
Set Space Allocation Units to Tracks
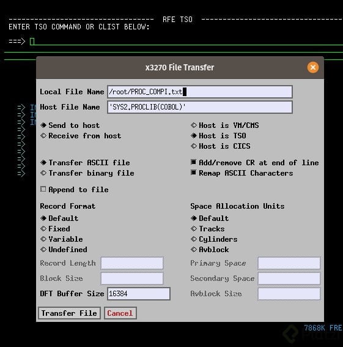coord(208,229)
